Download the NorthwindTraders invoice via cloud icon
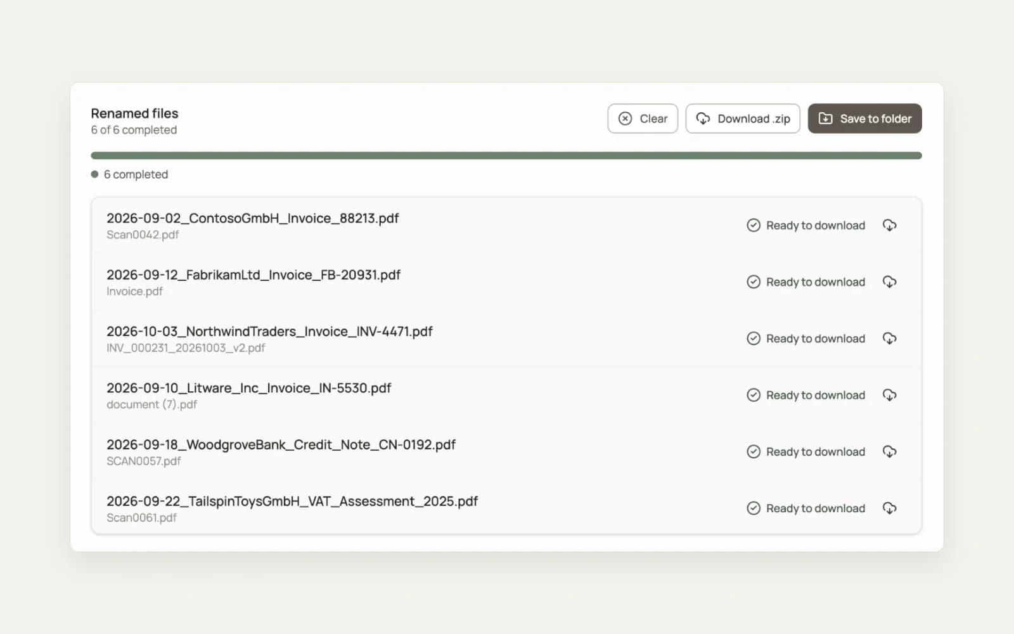This screenshot has width=1014, height=634. point(889,339)
